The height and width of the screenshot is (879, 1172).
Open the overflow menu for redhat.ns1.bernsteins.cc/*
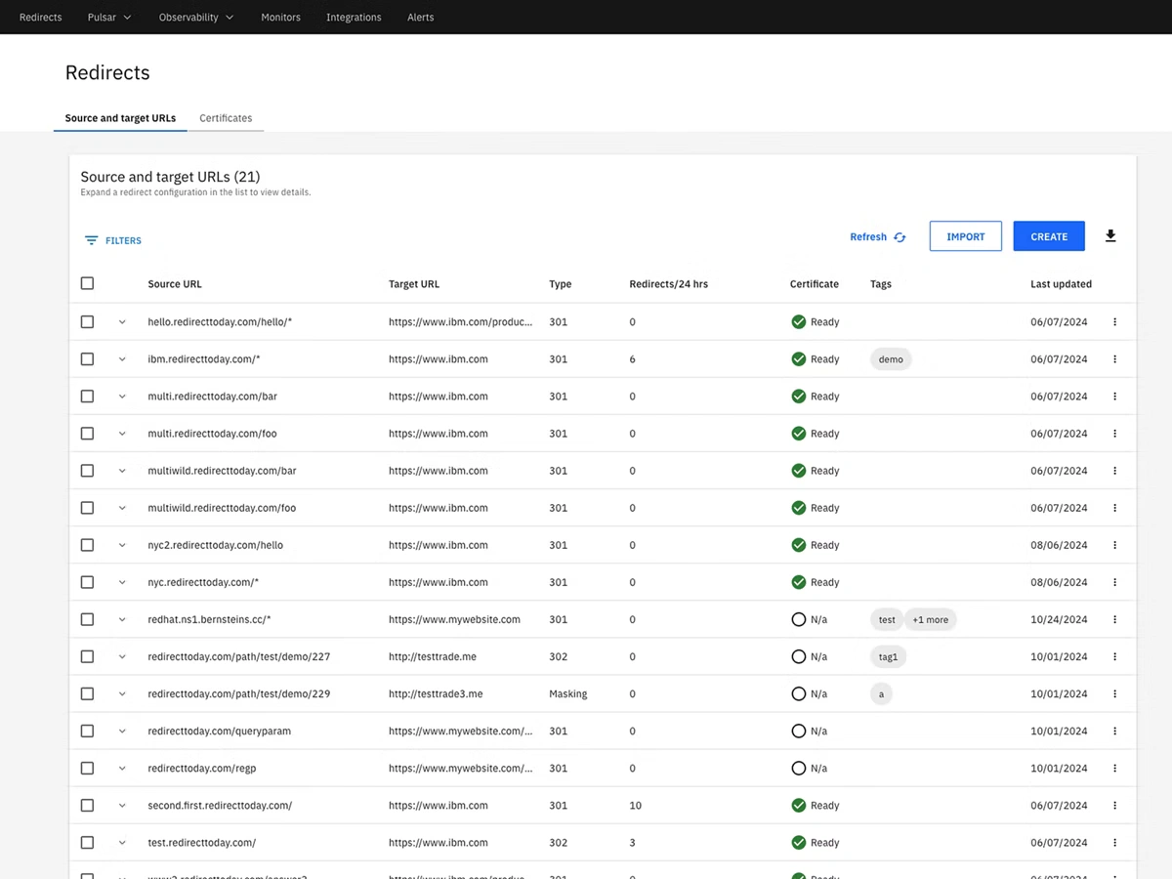tap(1114, 619)
